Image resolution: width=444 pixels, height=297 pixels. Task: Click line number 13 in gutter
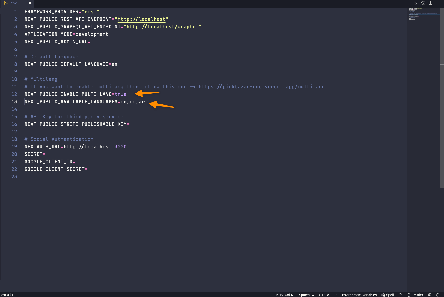14,102
